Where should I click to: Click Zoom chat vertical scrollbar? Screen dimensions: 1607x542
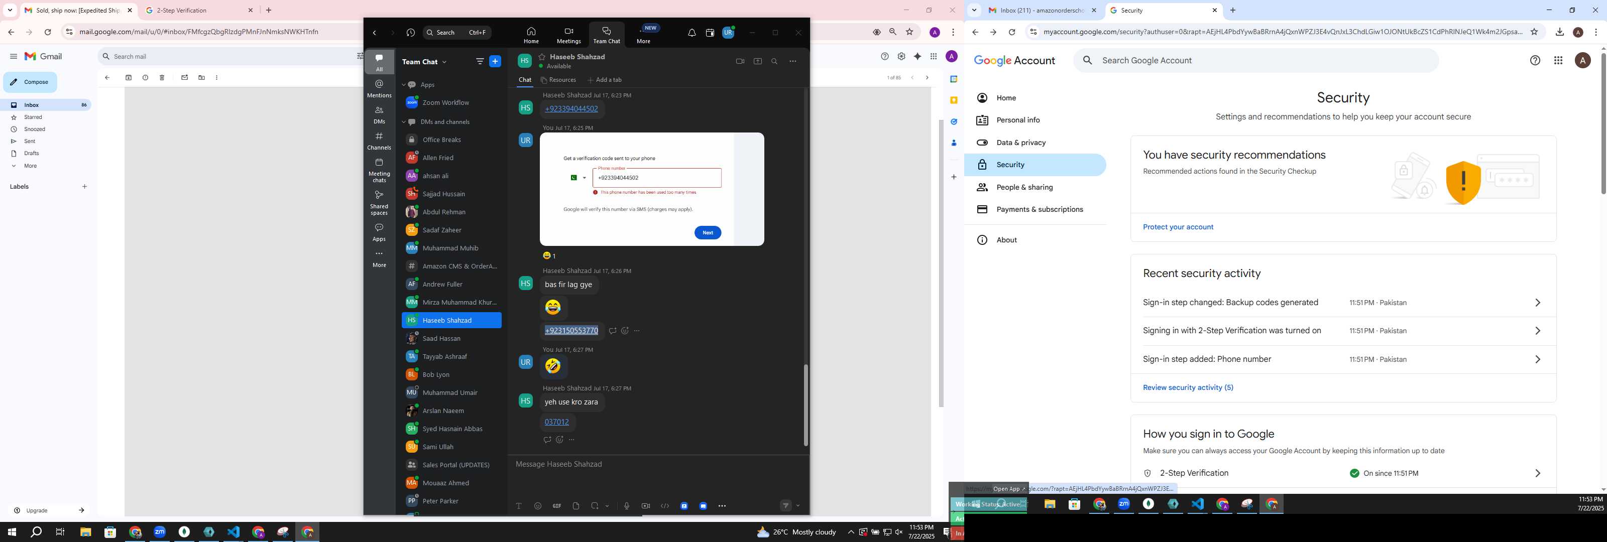tap(806, 405)
